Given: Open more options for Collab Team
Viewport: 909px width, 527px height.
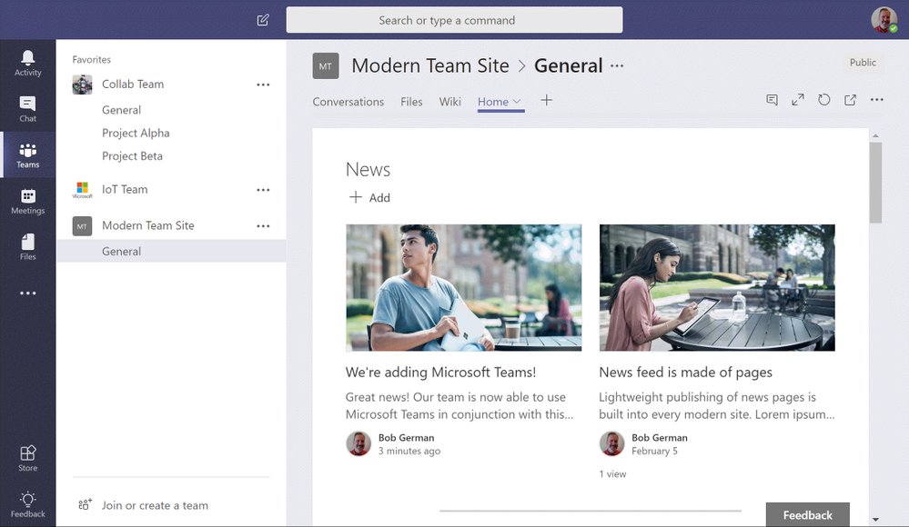Looking at the screenshot, I should pyautogui.click(x=263, y=85).
